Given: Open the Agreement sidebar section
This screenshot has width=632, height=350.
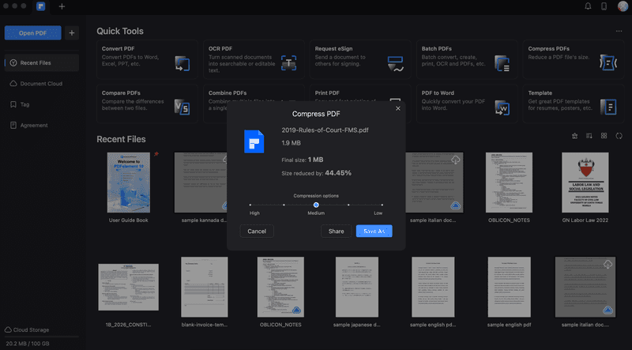Looking at the screenshot, I should [33, 125].
